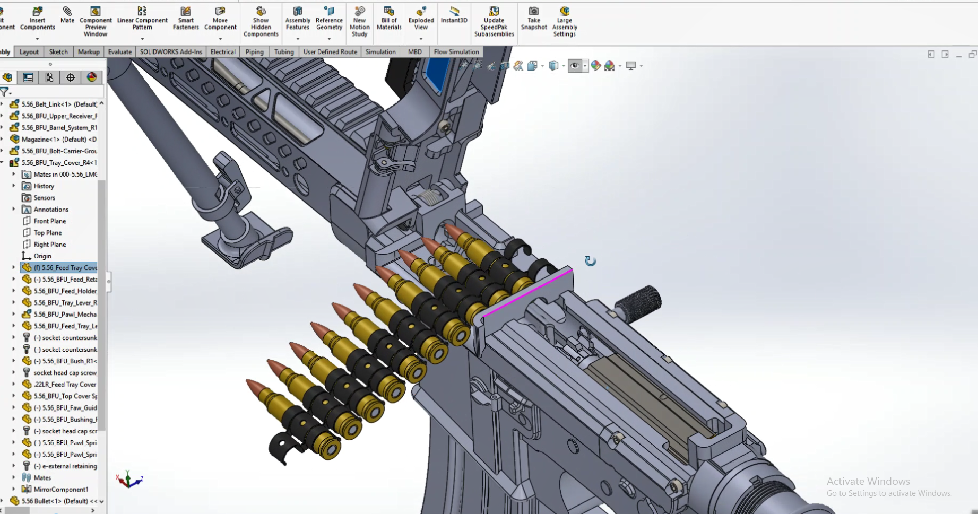The image size is (978, 514).
Task: Open the Exploded View dropdown arrow
Action: click(421, 39)
